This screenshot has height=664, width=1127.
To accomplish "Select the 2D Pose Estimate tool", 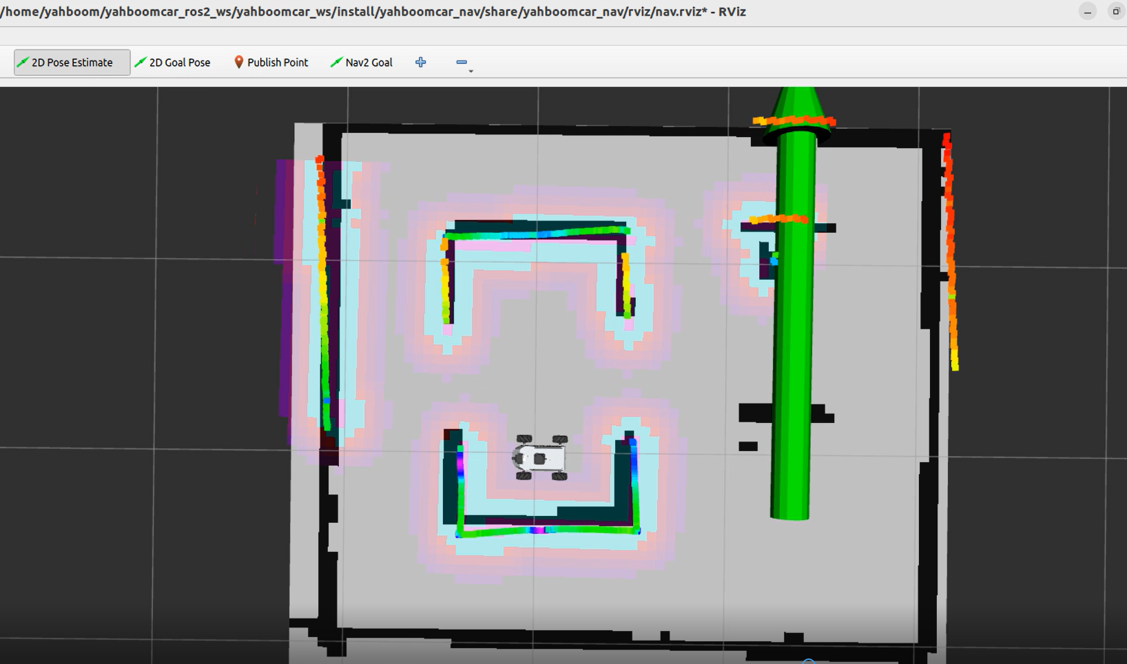I will coord(72,63).
